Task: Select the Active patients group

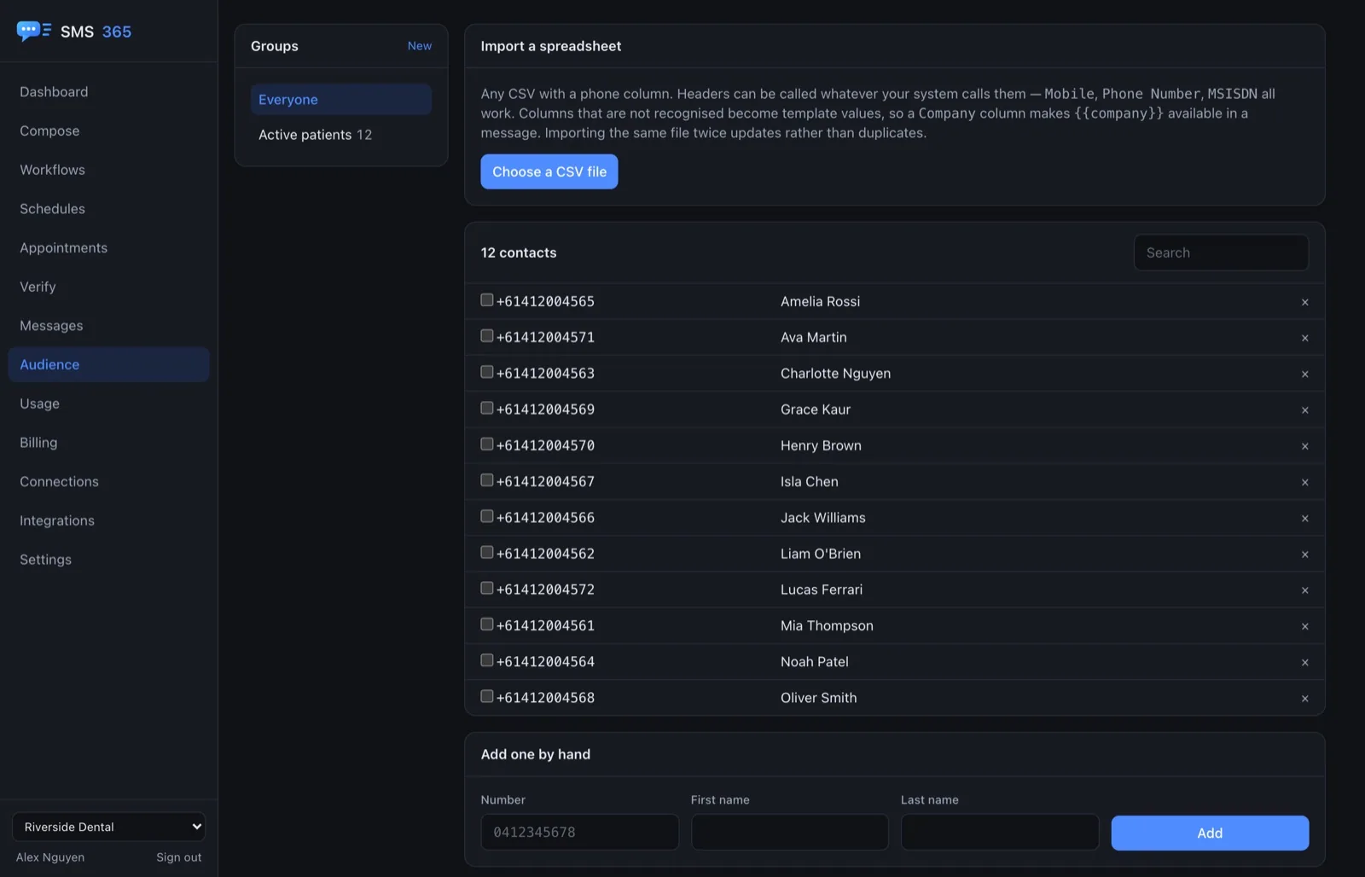Action: [340, 135]
